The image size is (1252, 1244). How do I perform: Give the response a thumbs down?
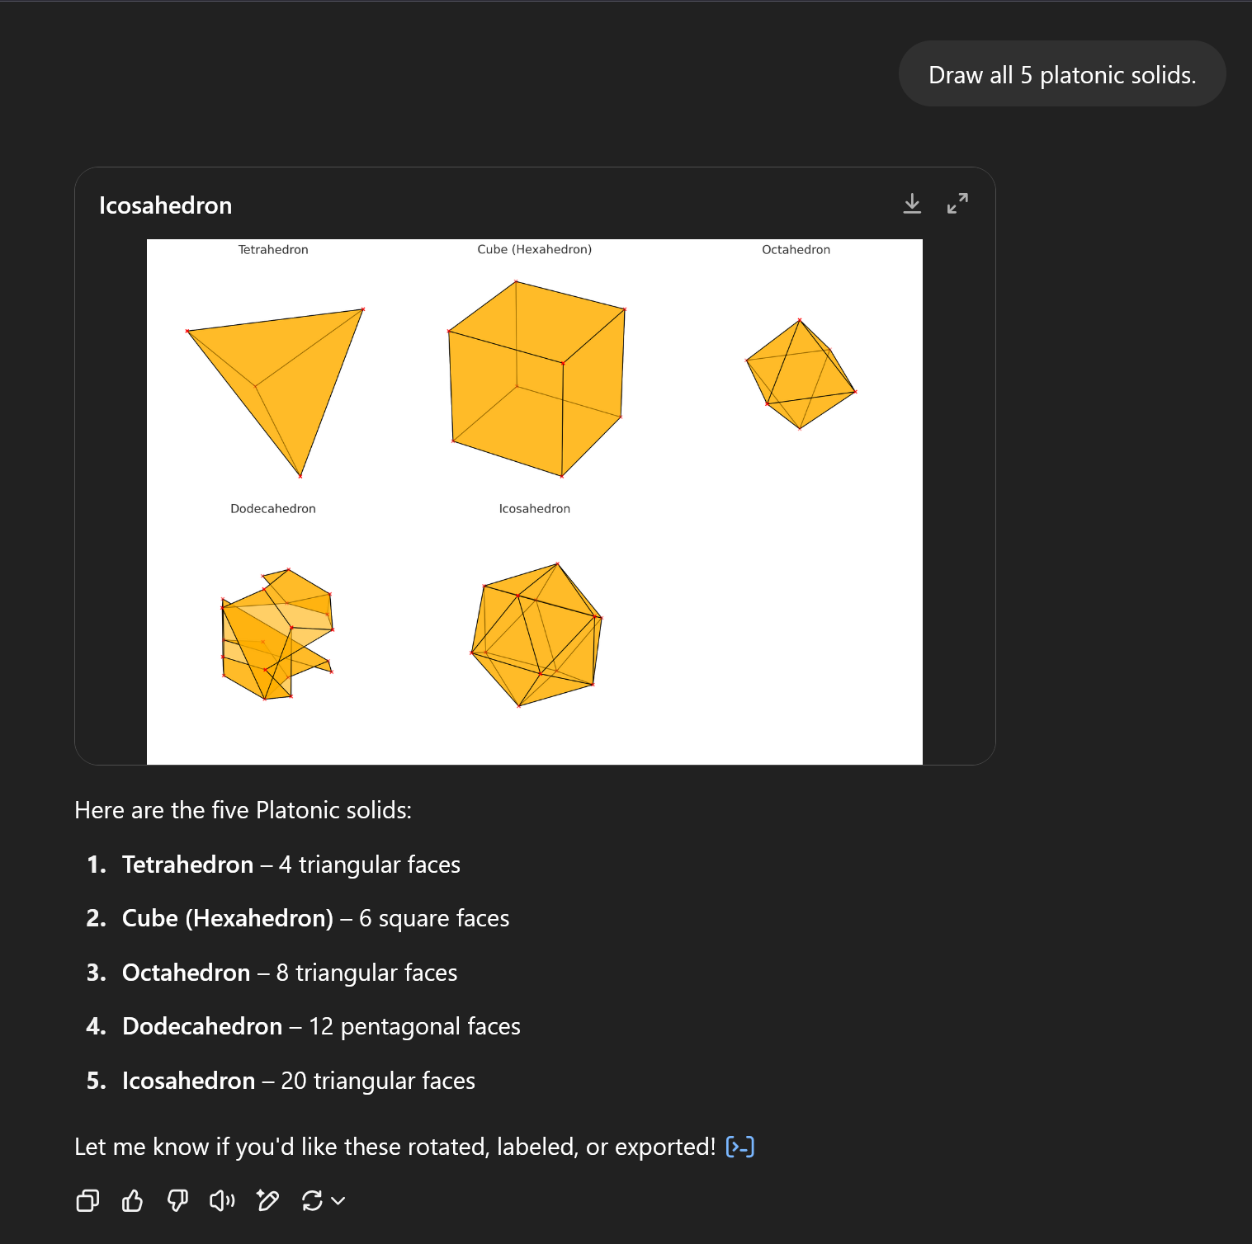pos(177,1201)
